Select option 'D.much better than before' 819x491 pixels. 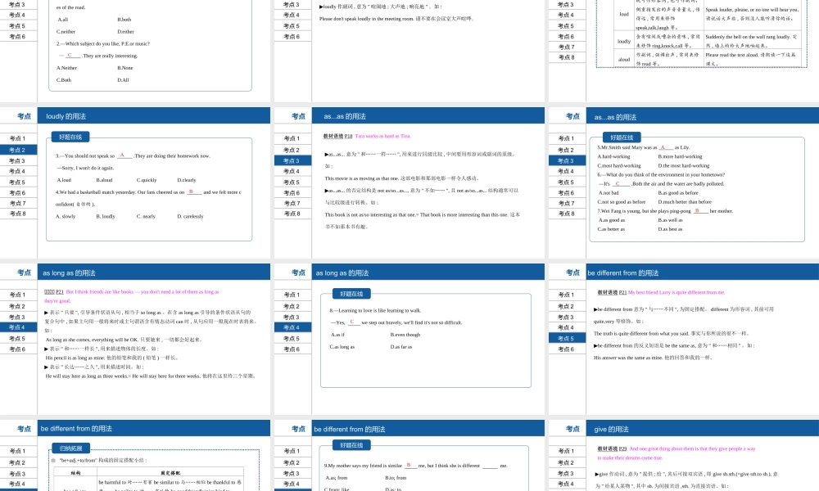click(684, 202)
